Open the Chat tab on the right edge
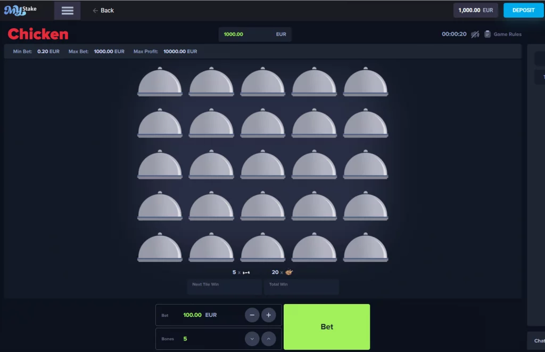 [x=539, y=341]
